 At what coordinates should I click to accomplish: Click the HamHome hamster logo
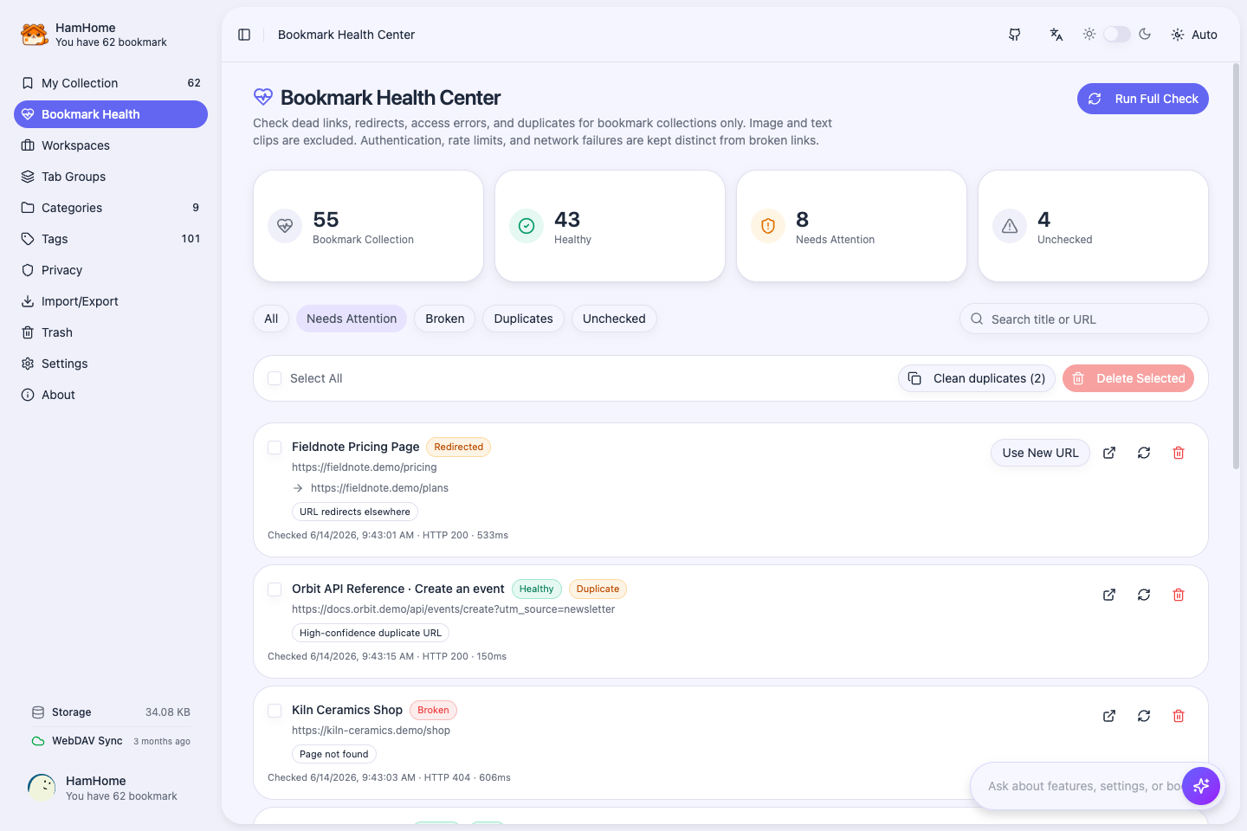[35, 35]
